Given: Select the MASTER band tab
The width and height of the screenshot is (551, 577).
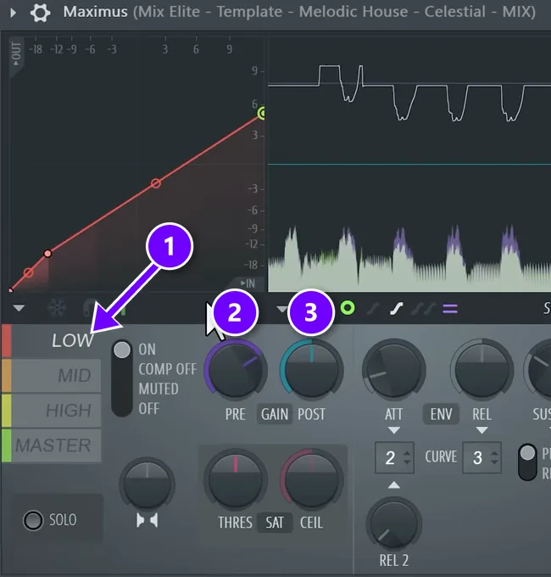Looking at the screenshot, I should coord(56,445).
